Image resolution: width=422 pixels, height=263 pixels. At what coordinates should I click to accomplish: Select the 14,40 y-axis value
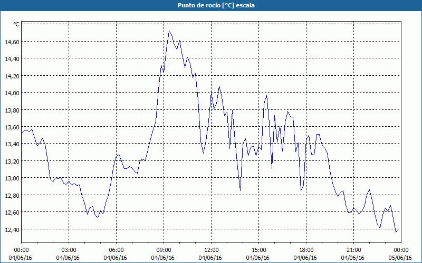[x=12, y=59]
